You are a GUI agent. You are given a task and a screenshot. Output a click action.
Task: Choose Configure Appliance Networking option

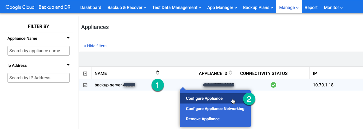pyautogui.click(x=215, y=109)
